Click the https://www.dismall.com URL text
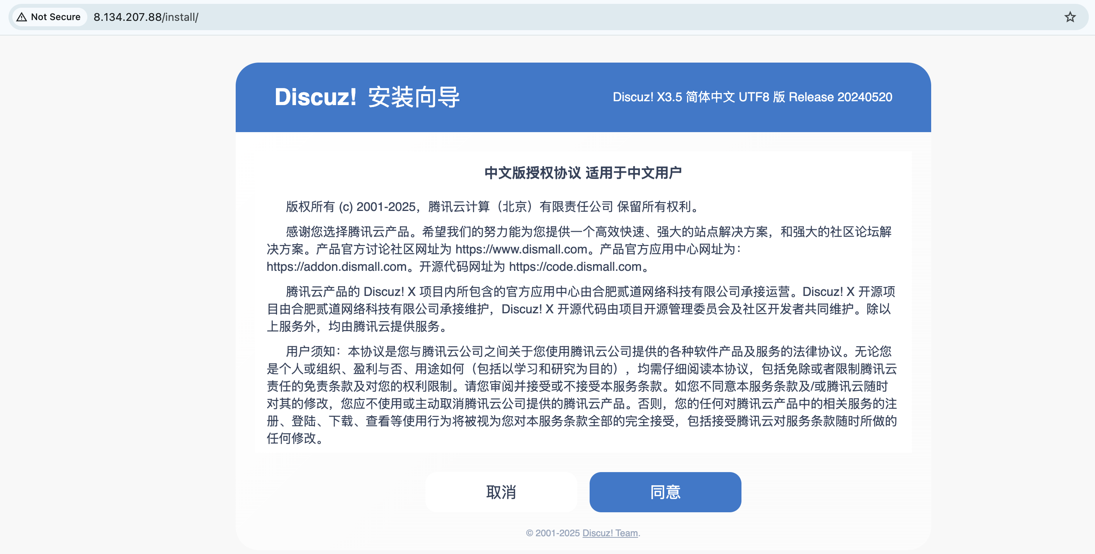This screenshot has height=554, width=1095. point(521,249)
